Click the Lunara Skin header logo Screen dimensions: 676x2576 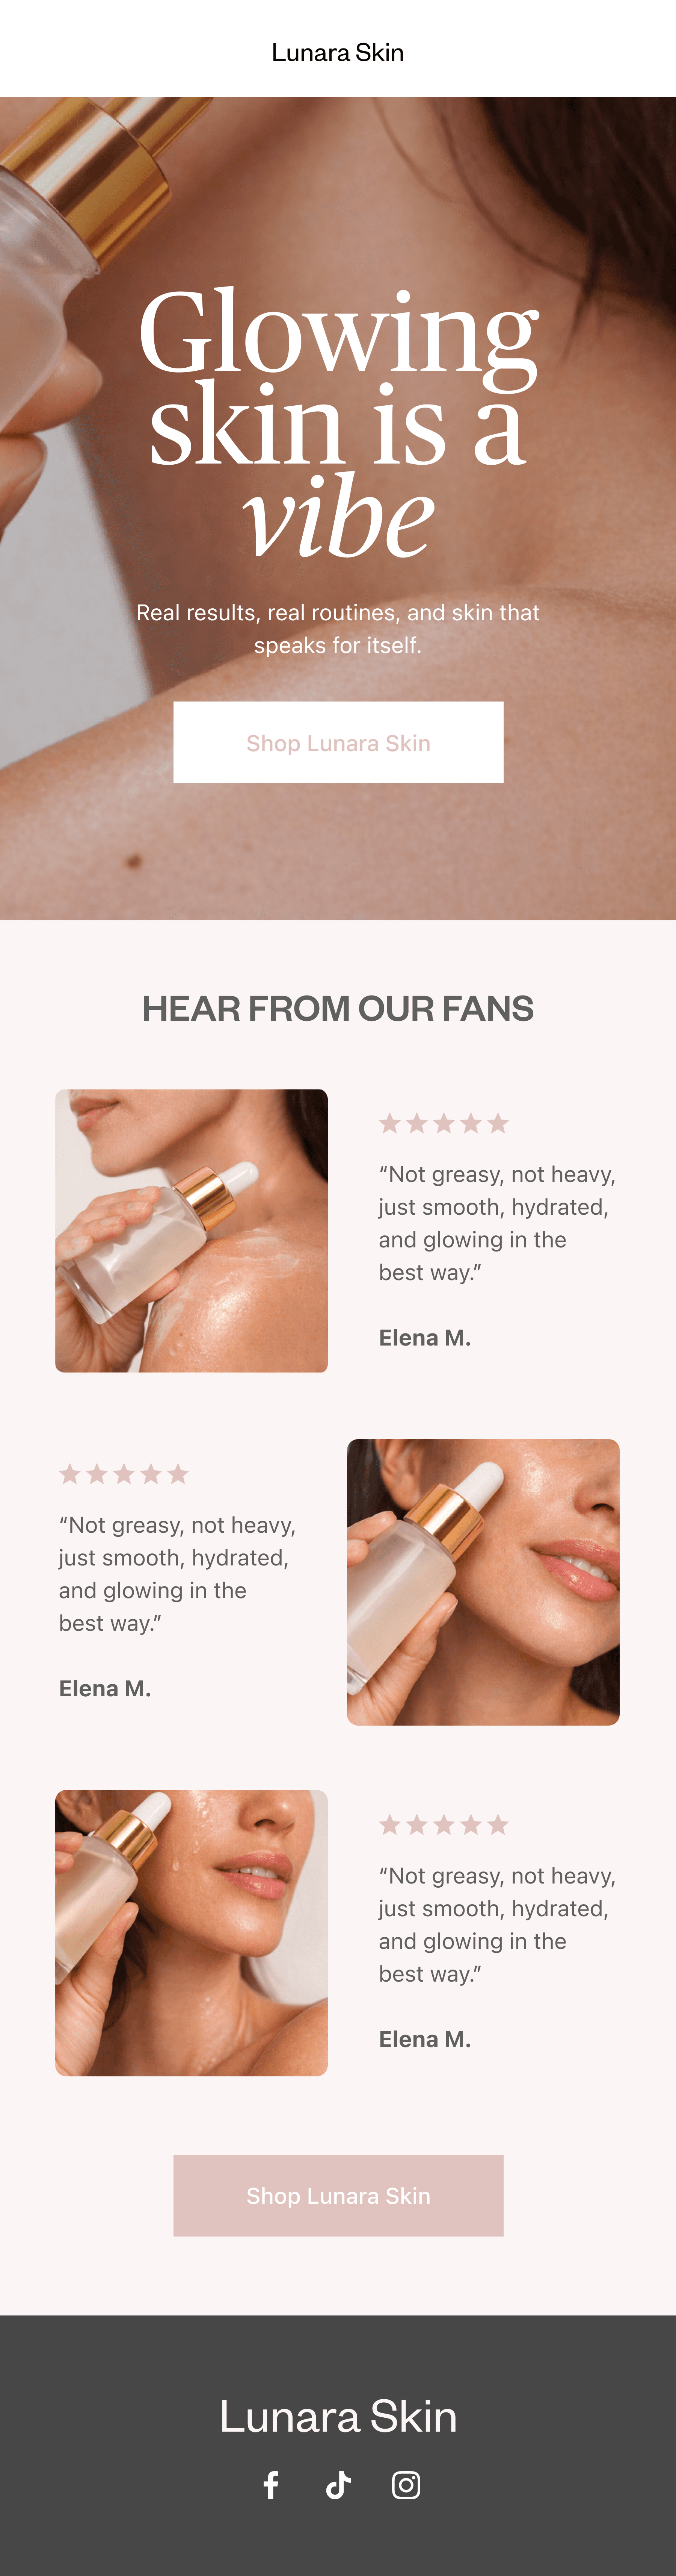pyautogui.click(x=338, y=53)
